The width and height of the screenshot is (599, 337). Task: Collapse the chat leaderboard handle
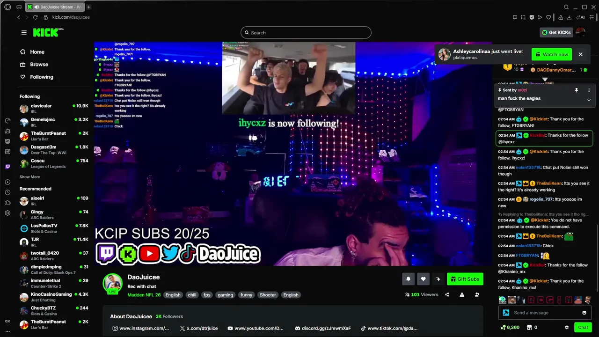[545, 79]
